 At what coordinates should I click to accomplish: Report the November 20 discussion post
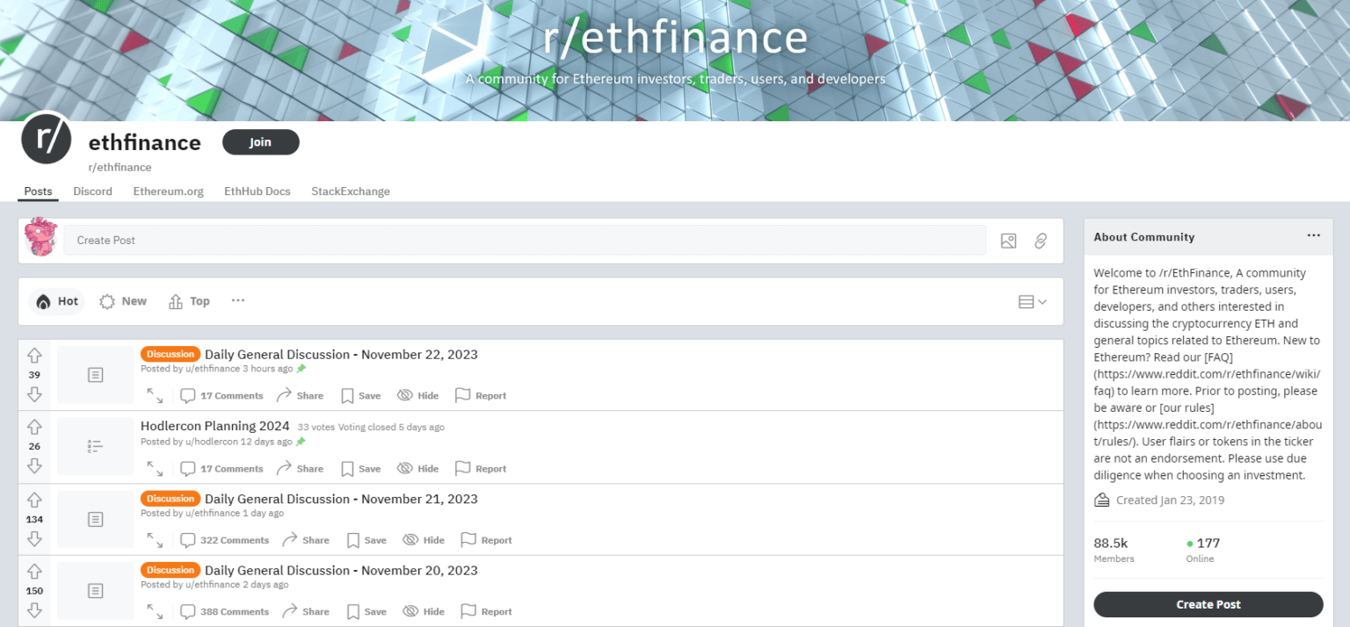[485, 610]
